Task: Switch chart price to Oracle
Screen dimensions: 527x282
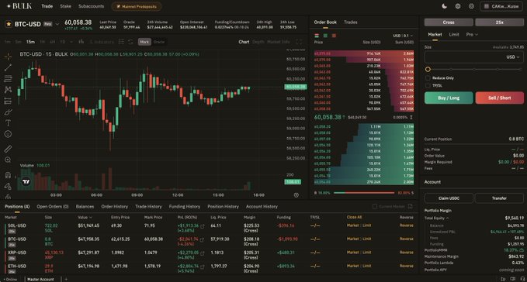Action: [x=159, y=42]
